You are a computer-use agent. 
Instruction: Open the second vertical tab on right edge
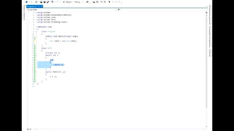(210, 37)
